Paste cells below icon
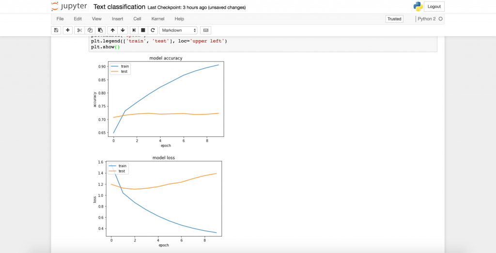The height and width of the screenshot is (253, 496). point(99,30)
